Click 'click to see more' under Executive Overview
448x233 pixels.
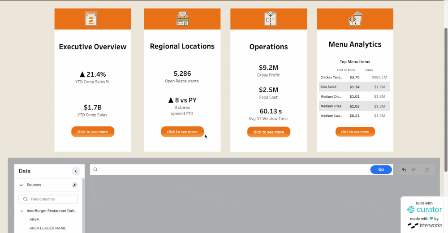pos(93,132)
